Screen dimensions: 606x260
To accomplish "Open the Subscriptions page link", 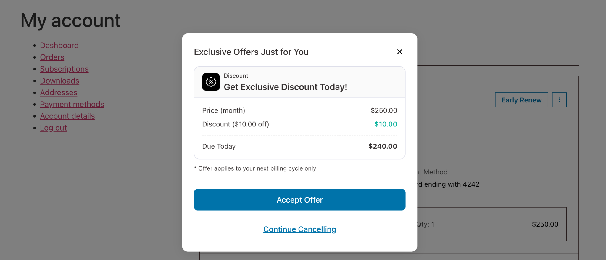I will (64, 69).
